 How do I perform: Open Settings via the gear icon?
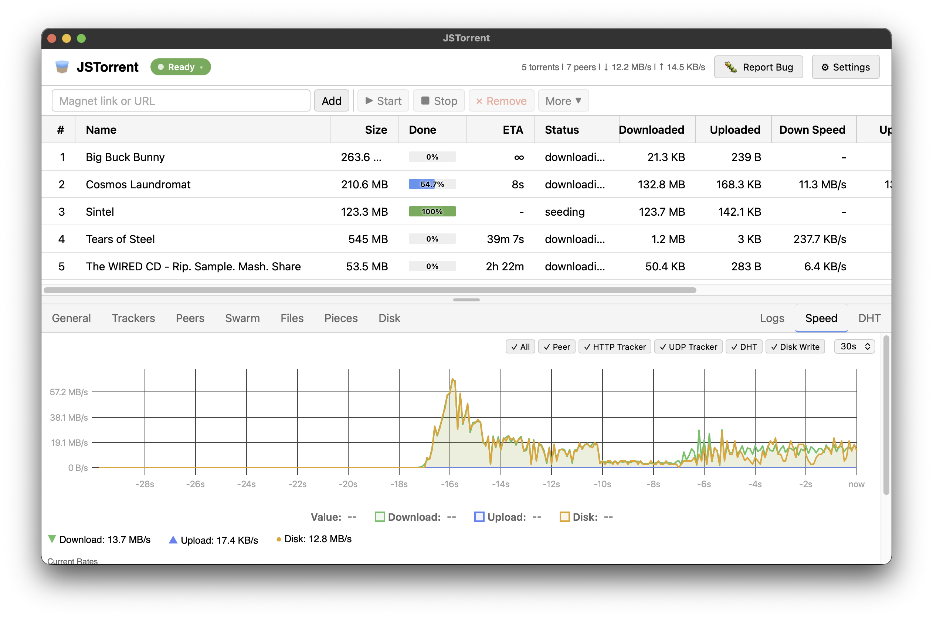click(825, 67)
